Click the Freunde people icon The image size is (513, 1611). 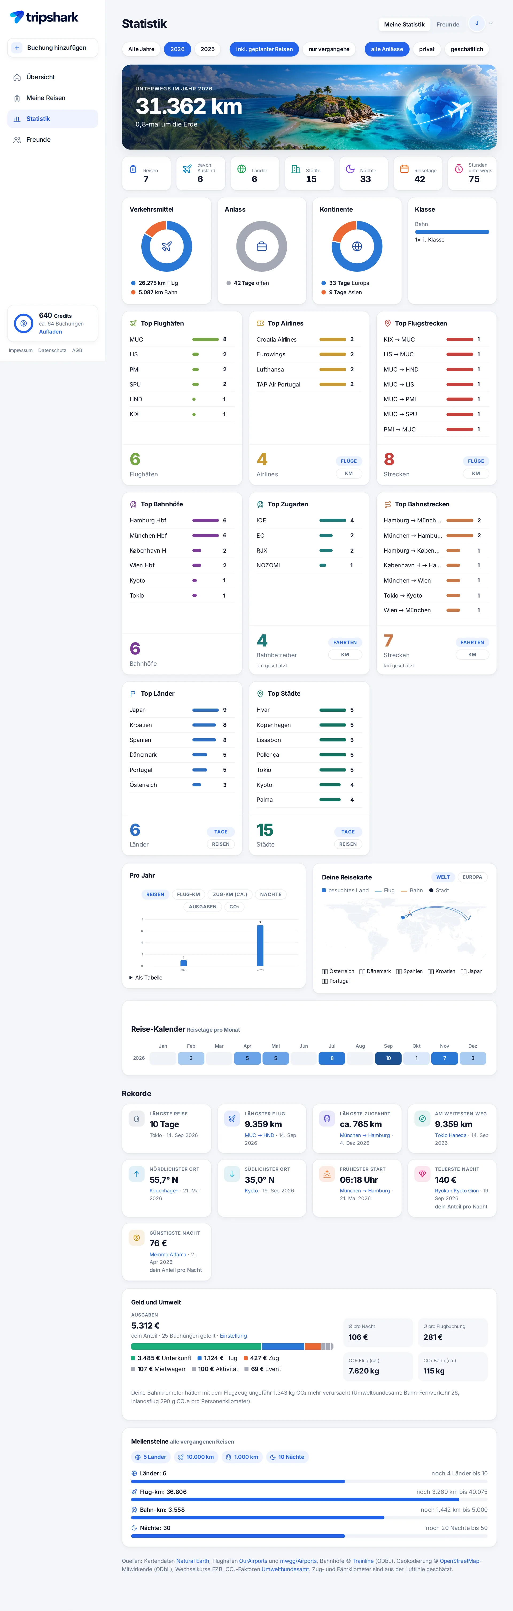[x=17, y=139]
